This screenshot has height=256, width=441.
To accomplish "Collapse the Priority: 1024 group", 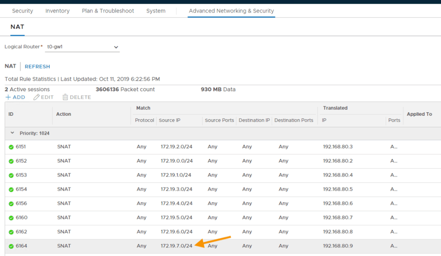I will pyautogui.click(x=12, y=133).
